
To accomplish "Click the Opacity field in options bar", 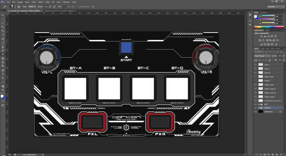I will (x=47, y=7).
